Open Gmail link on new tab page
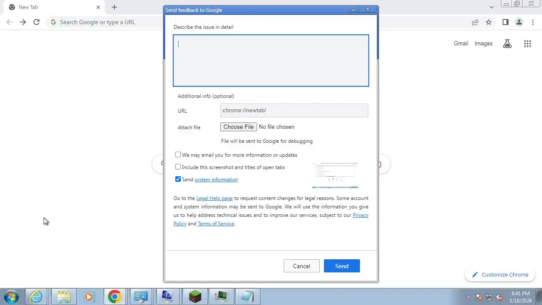This screenshot has width=542, height=305. click(461, 43)
